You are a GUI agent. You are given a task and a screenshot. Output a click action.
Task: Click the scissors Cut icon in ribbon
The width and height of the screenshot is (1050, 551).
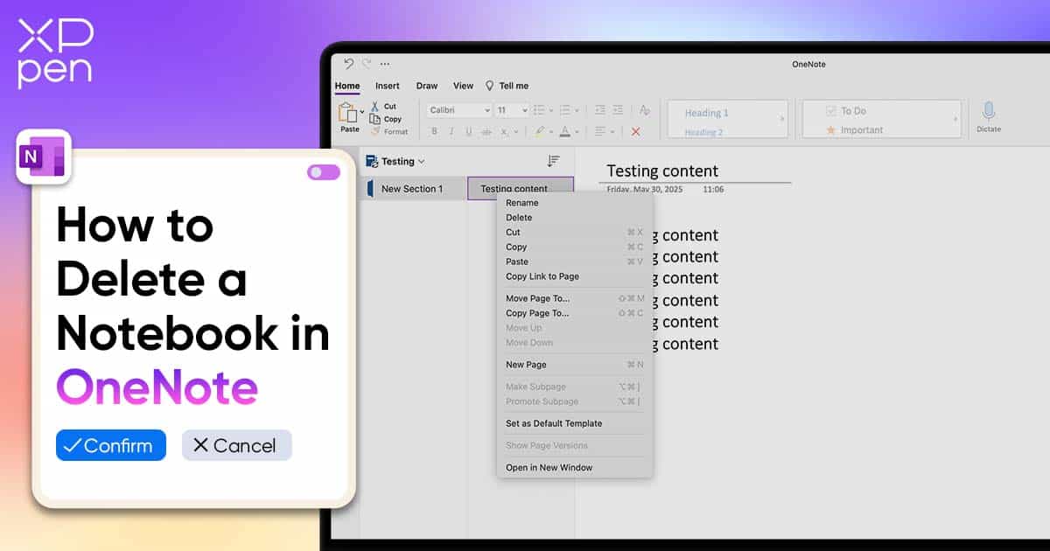(375, 106)
